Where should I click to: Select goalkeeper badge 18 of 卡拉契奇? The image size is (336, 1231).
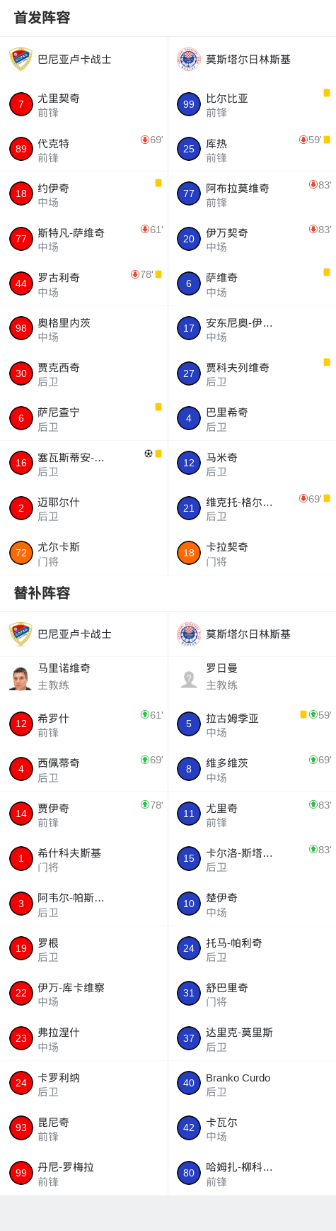tap(189, 553)
